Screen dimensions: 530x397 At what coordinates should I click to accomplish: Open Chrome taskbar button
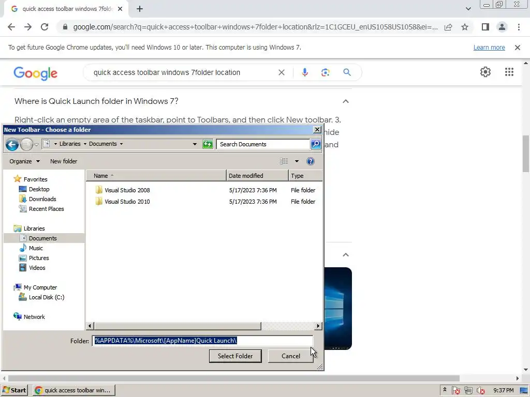pyautogui.click(x=74, y=390)
